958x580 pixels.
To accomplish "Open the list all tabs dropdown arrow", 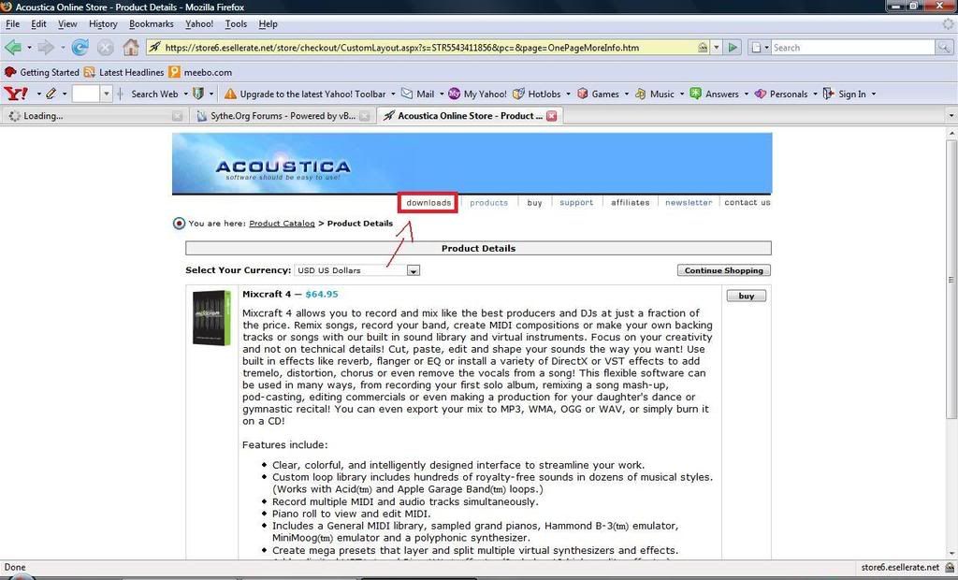I will tap(951, 115).
